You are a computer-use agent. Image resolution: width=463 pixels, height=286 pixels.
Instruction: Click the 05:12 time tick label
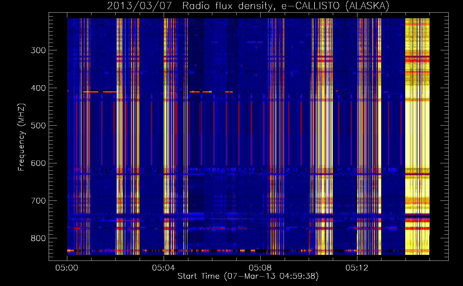357,268
